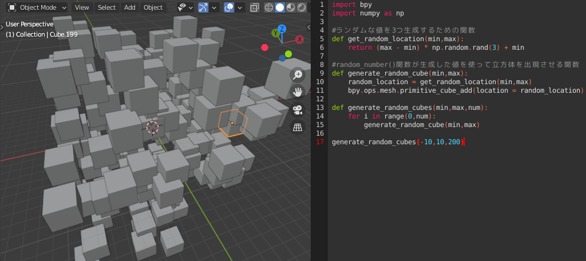Expand the overlays options dropdown arrow
This screenshot has height=261, width=586.
point(240,7)
